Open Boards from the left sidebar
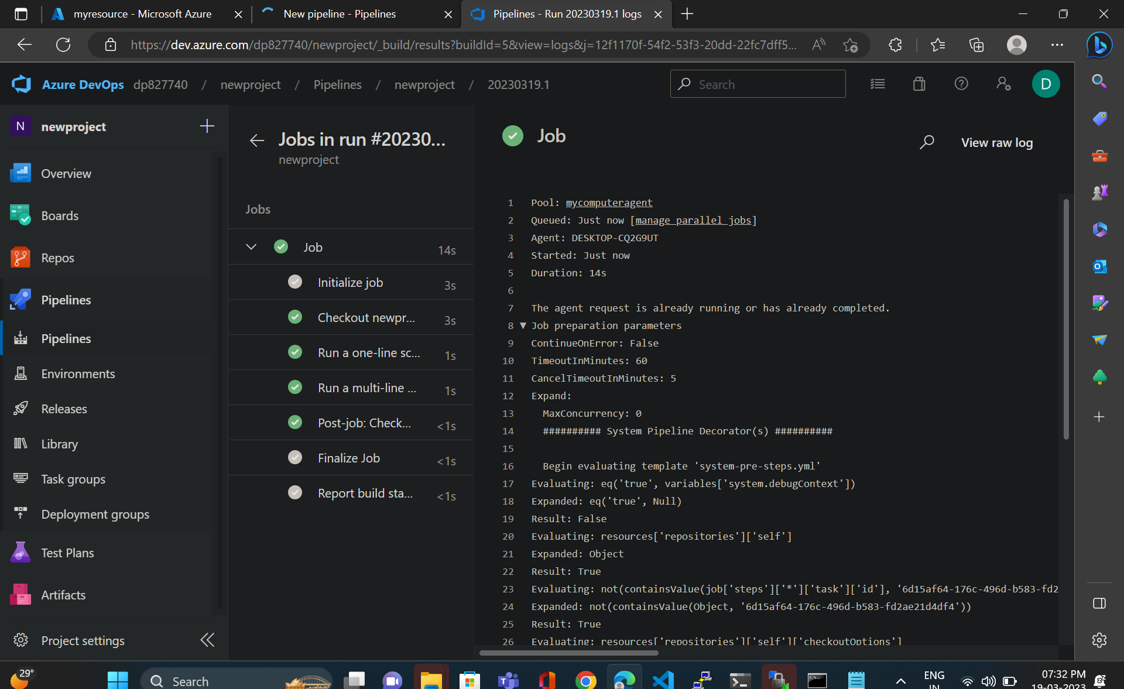The image size is (1124, 689). [x=60, y=215]
